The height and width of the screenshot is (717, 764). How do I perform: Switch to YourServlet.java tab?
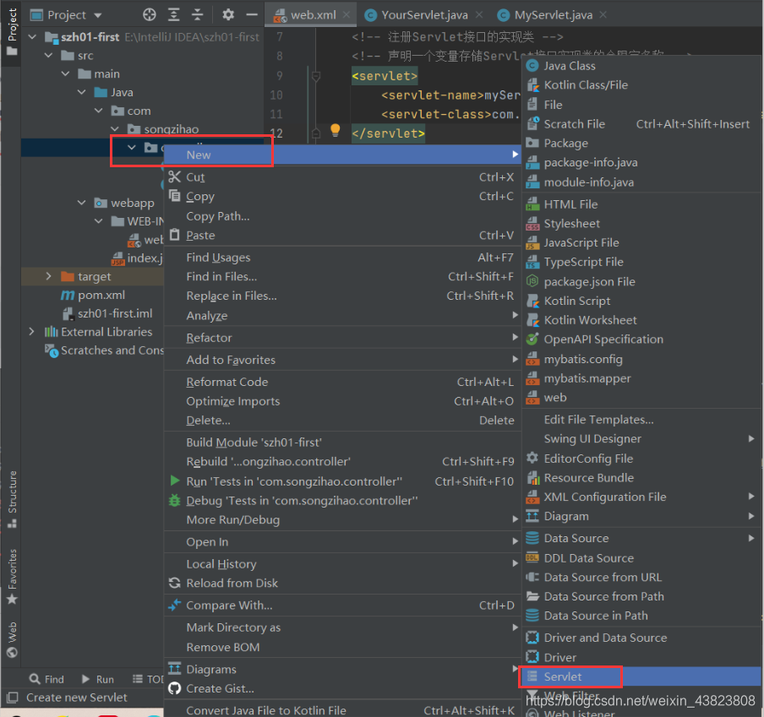pos(424,15)
